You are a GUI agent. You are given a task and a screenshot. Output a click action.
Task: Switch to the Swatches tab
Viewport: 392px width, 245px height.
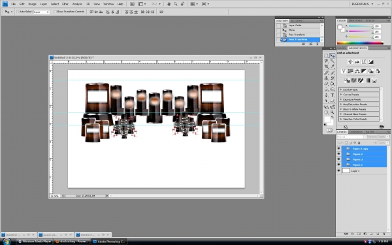point(355,20)
